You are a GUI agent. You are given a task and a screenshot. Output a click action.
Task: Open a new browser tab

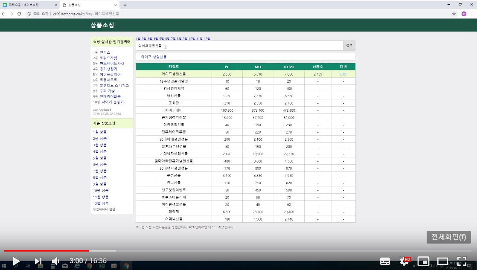click(x=125, y=5)
